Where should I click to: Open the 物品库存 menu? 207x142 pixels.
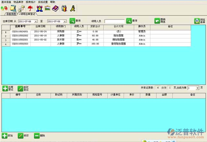point(18,2)
